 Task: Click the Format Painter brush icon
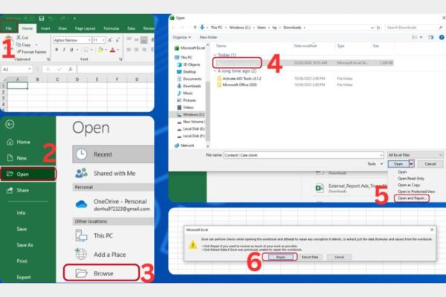tap(18, 52)
